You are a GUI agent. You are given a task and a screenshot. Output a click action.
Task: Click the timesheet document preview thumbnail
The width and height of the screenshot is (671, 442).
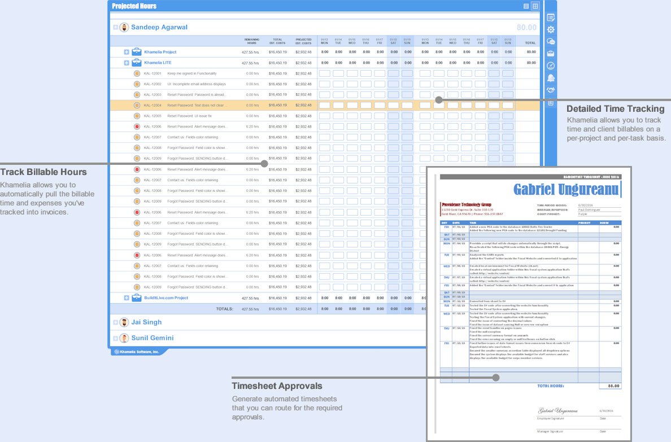click(x=529, y=304)
